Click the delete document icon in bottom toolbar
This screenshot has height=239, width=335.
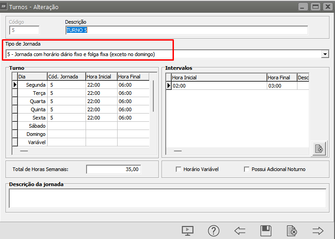[x=292, y=231]
